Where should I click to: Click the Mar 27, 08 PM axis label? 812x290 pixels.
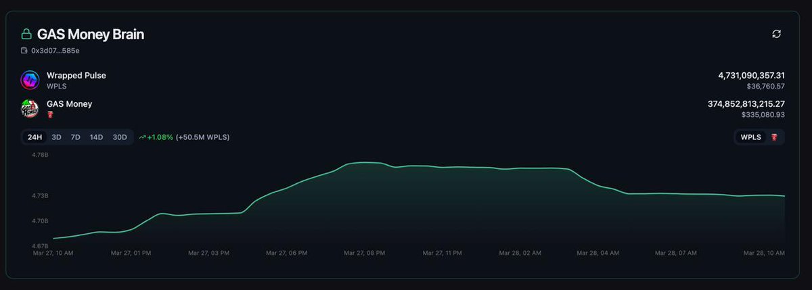pyautogui.click(x=365, y=253)
